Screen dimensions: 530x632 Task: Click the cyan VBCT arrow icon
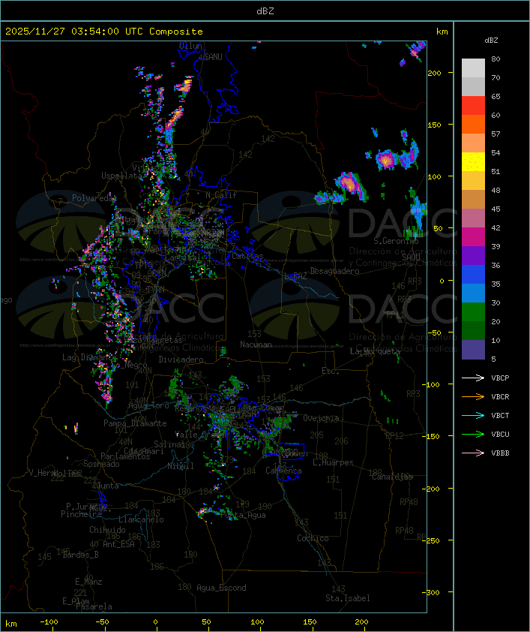(x=473, y=415)
